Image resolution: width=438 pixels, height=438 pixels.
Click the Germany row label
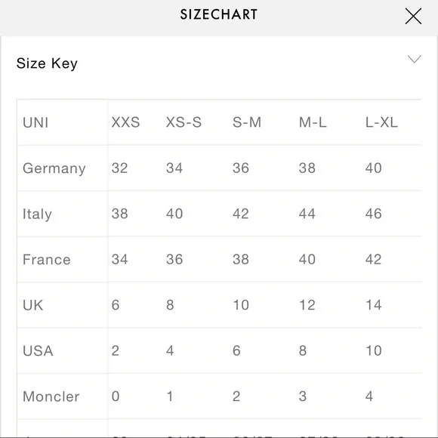coord(54,168)
